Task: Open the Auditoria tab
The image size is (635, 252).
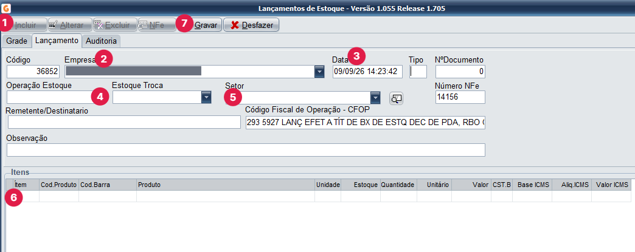Action: pyautogui.click(x=101, y=41)
